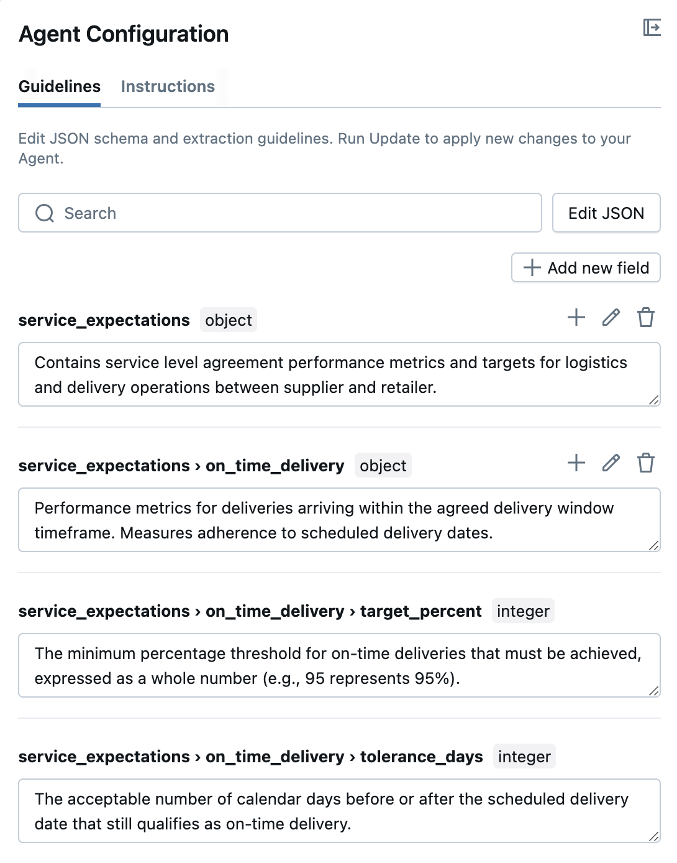Image resolution: width=677 pixels, height=863 pixels.
Task: Edit the on_time_delivery field
Action: [611, 463]
